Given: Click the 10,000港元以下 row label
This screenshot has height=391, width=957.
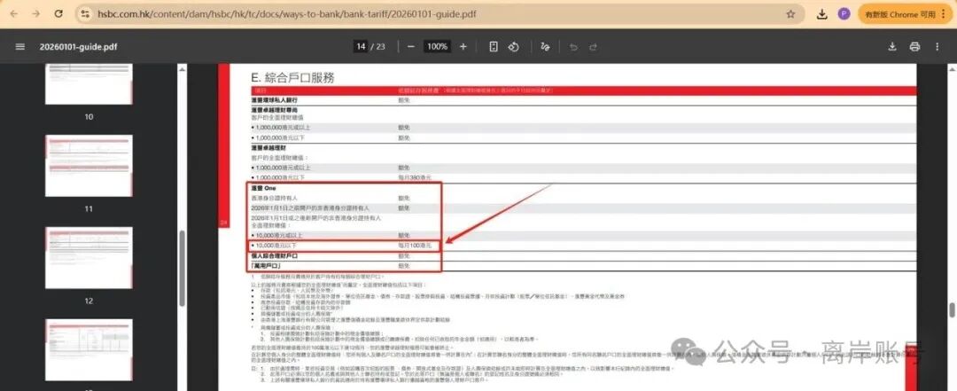Looking at the screenshot, I should coord(276,245).
